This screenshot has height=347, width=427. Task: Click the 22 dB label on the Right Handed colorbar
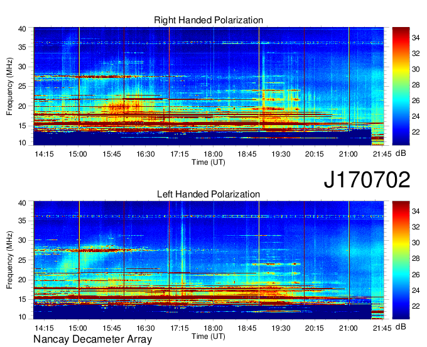tap(416, 132)
